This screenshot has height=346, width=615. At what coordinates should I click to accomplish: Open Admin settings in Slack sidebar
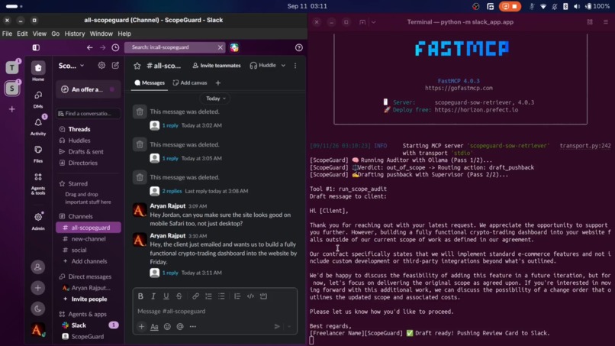(38, 220)
